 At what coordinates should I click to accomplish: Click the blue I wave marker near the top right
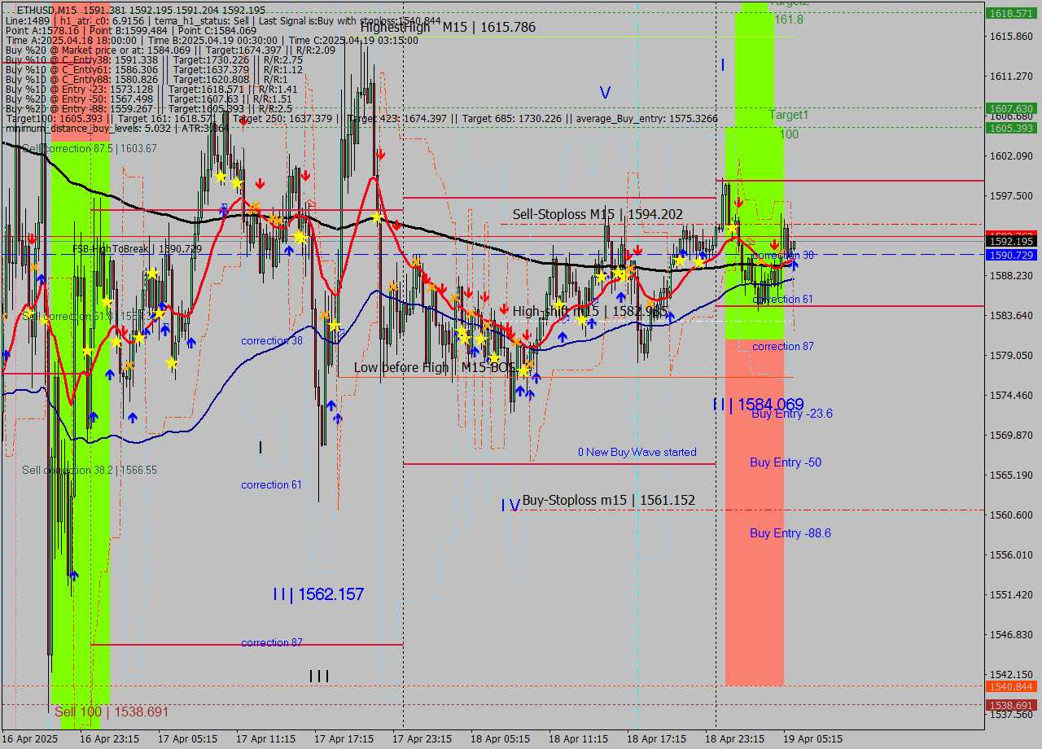722,66
